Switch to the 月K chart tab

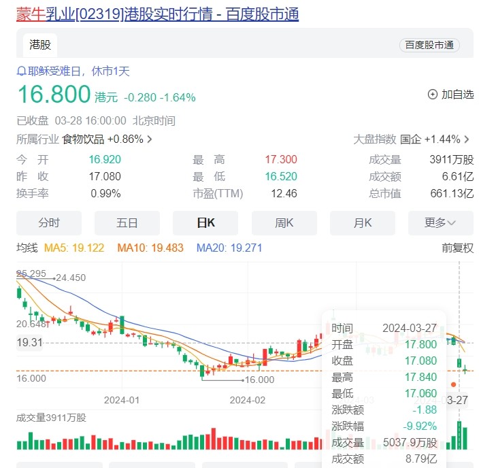pos(363,223)
